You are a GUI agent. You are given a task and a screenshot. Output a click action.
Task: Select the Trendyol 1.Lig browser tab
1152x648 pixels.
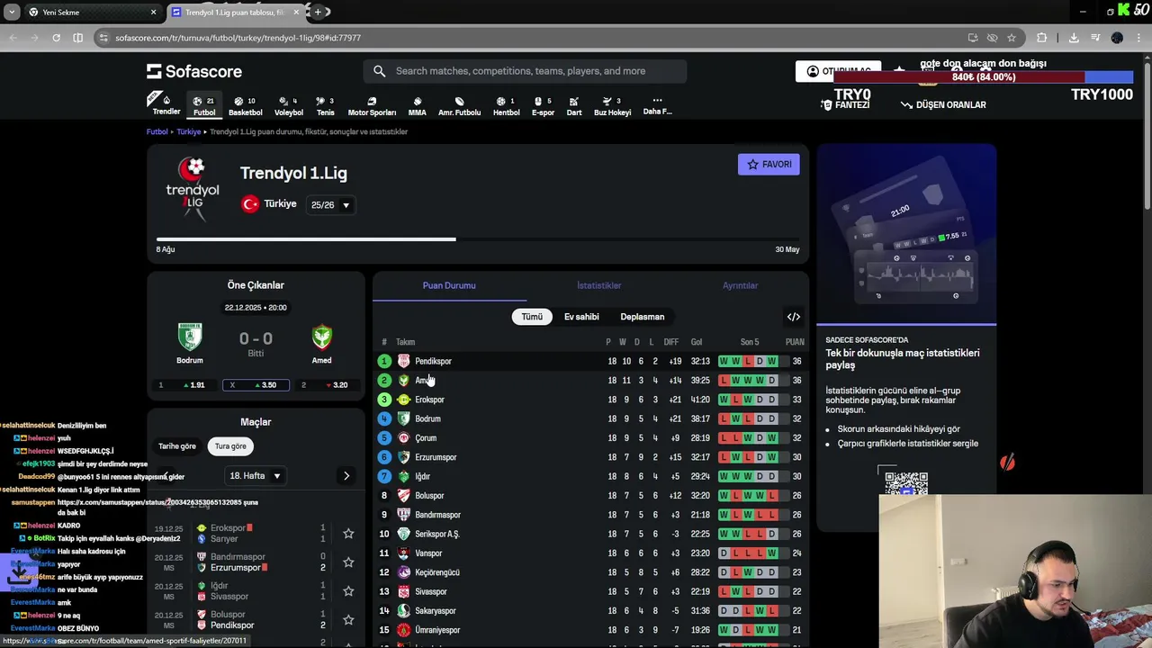[x=234, y=12]
